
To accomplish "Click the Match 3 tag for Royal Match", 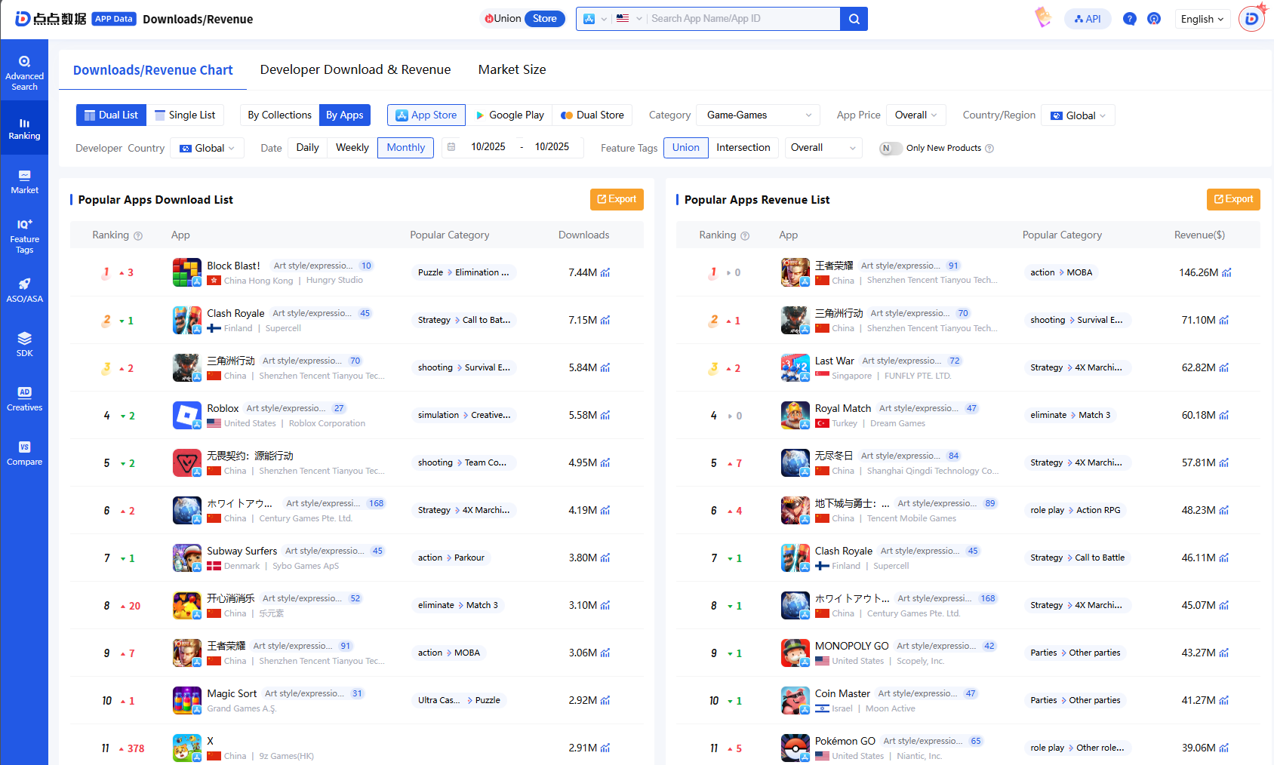I will [1094, 415].
